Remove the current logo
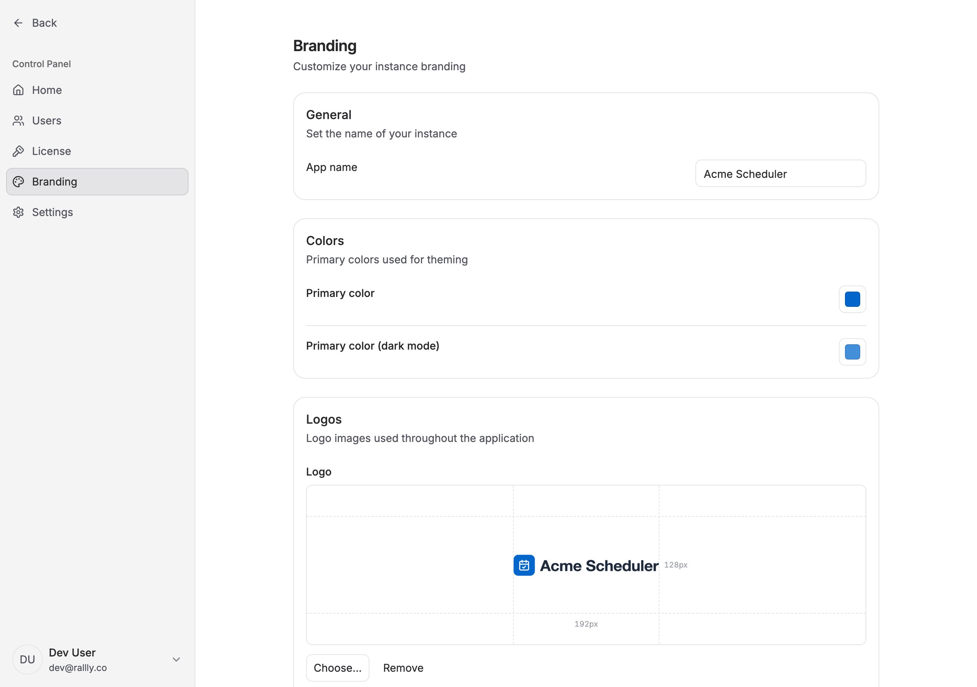 coord(403,668)
